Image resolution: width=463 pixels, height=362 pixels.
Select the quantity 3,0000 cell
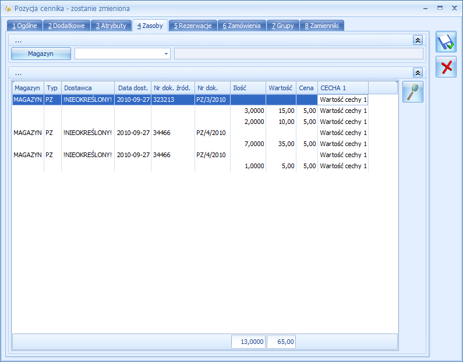tap(248, 111)
